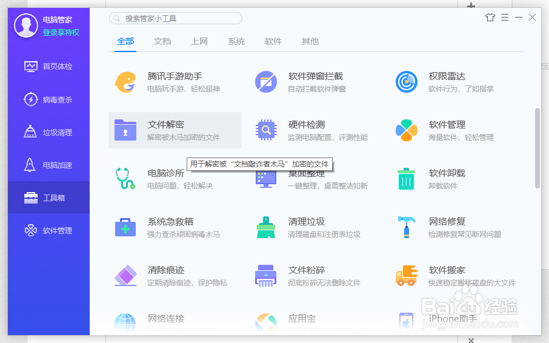Click 电脑问题，轻松解决 description

(x=180, y=186)
